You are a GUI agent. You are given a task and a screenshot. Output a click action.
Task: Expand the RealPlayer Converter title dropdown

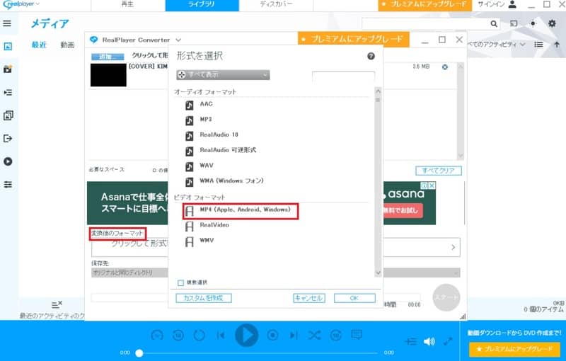click(178, 40)
